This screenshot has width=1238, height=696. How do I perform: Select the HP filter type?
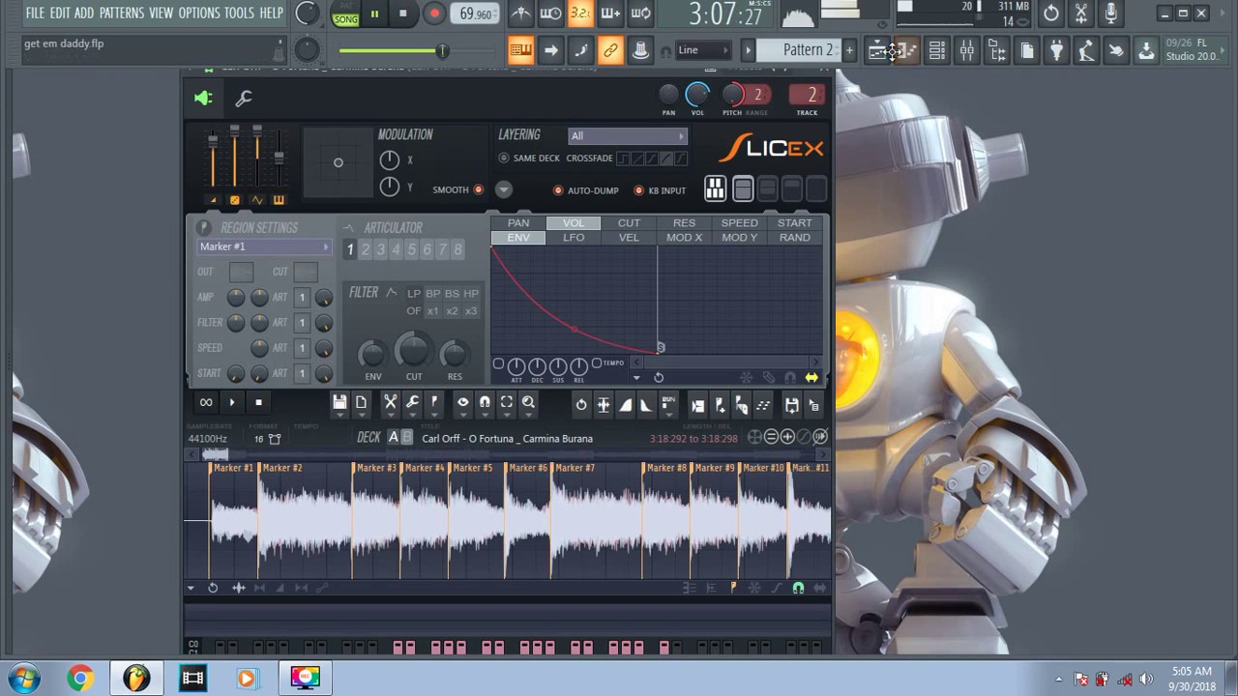click(471, 293)
